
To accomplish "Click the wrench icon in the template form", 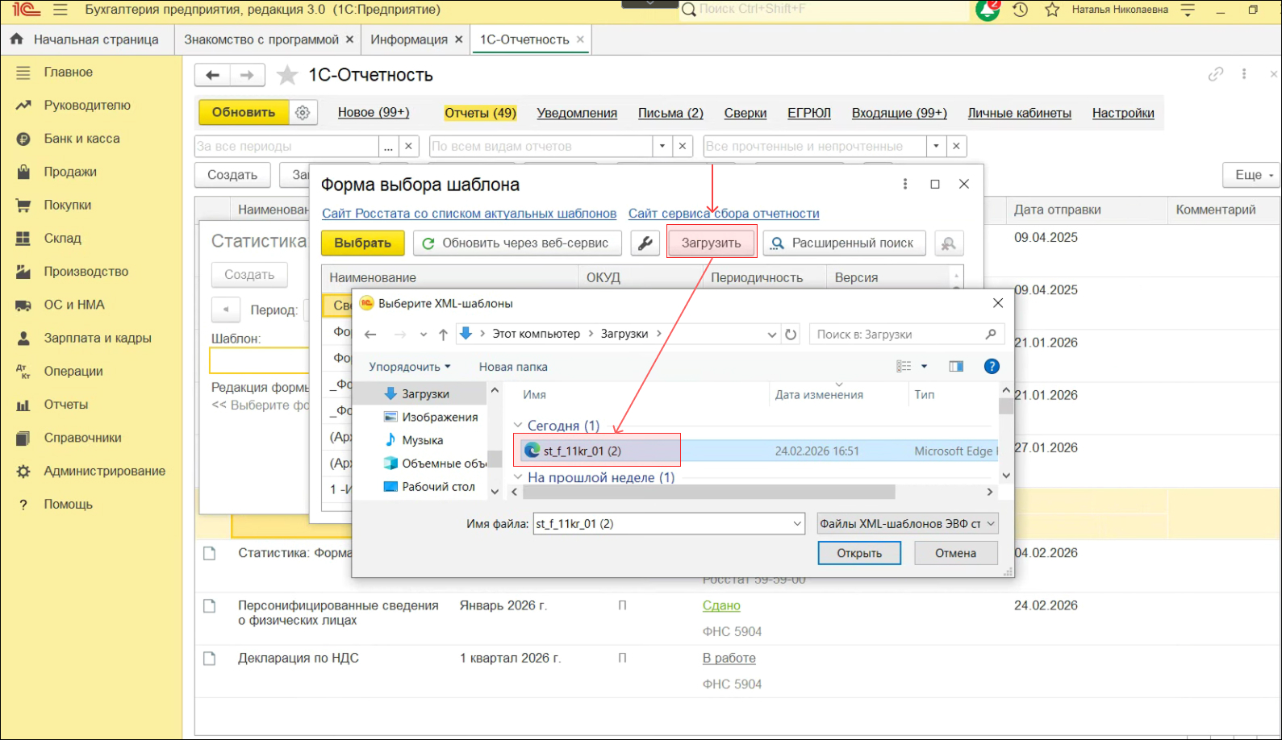I will [x=645, y=243].
